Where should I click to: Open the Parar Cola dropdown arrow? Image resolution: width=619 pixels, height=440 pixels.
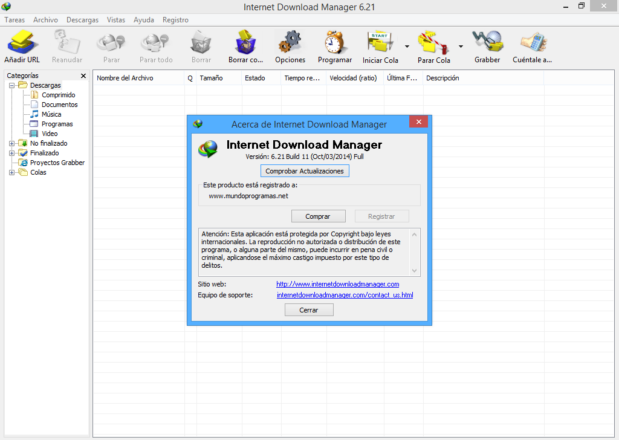[x=461, y=47]
